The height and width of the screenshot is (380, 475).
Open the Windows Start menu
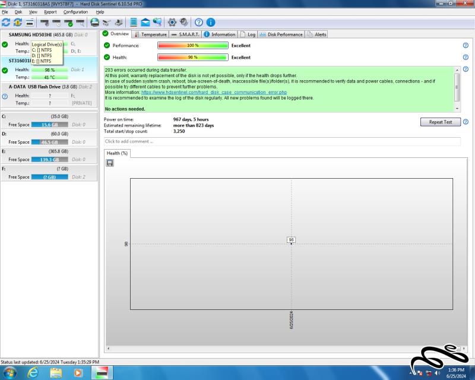[9, 372]
